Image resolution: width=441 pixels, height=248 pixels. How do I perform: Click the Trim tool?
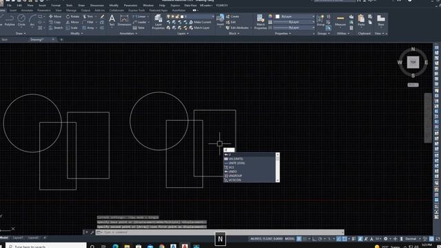88,17
